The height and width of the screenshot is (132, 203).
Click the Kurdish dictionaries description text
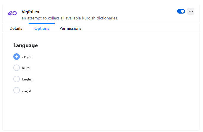[70, 18]
